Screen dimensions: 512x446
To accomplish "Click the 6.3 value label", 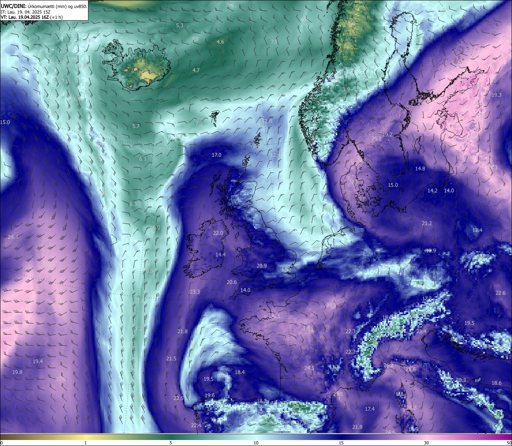I will click(x=133, y=204).
